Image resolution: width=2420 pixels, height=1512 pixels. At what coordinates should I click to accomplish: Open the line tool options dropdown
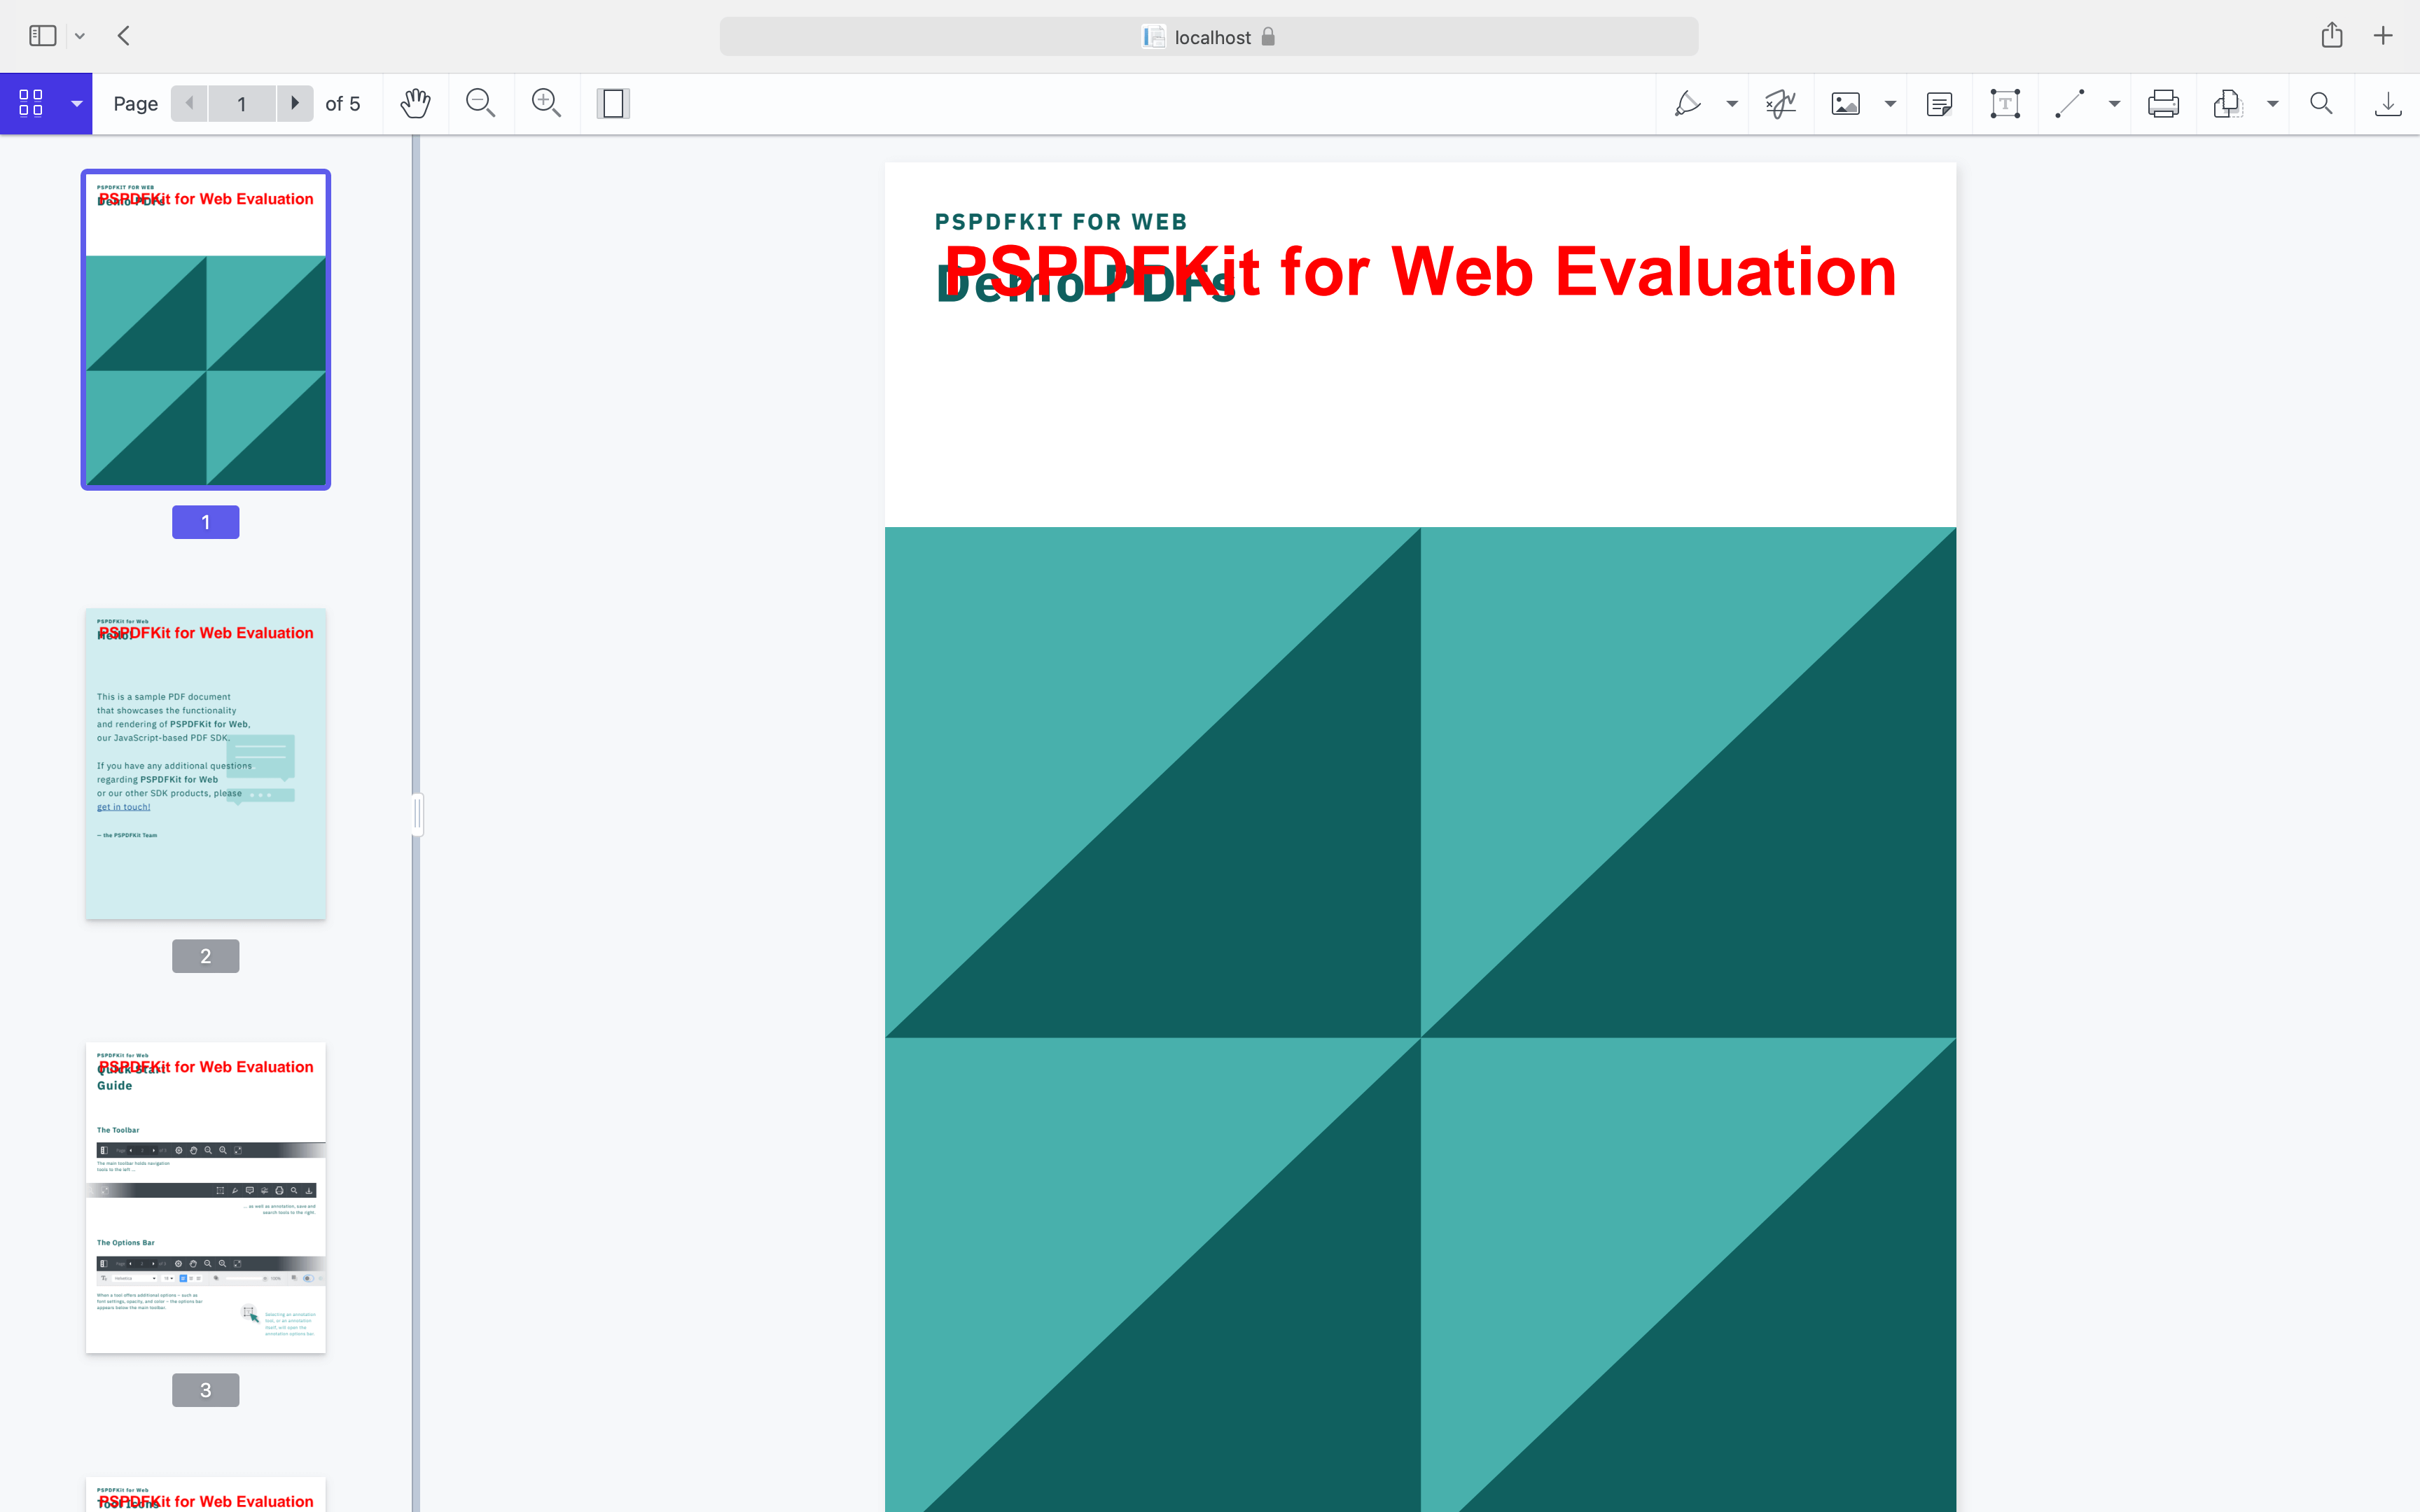2113,103
